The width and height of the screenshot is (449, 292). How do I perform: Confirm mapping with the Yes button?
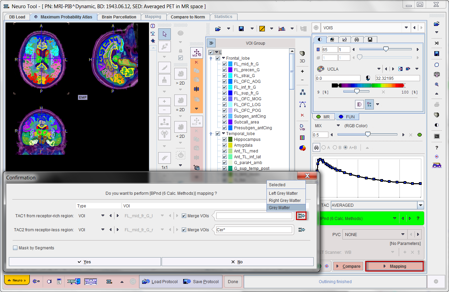(x=85, y=262)
